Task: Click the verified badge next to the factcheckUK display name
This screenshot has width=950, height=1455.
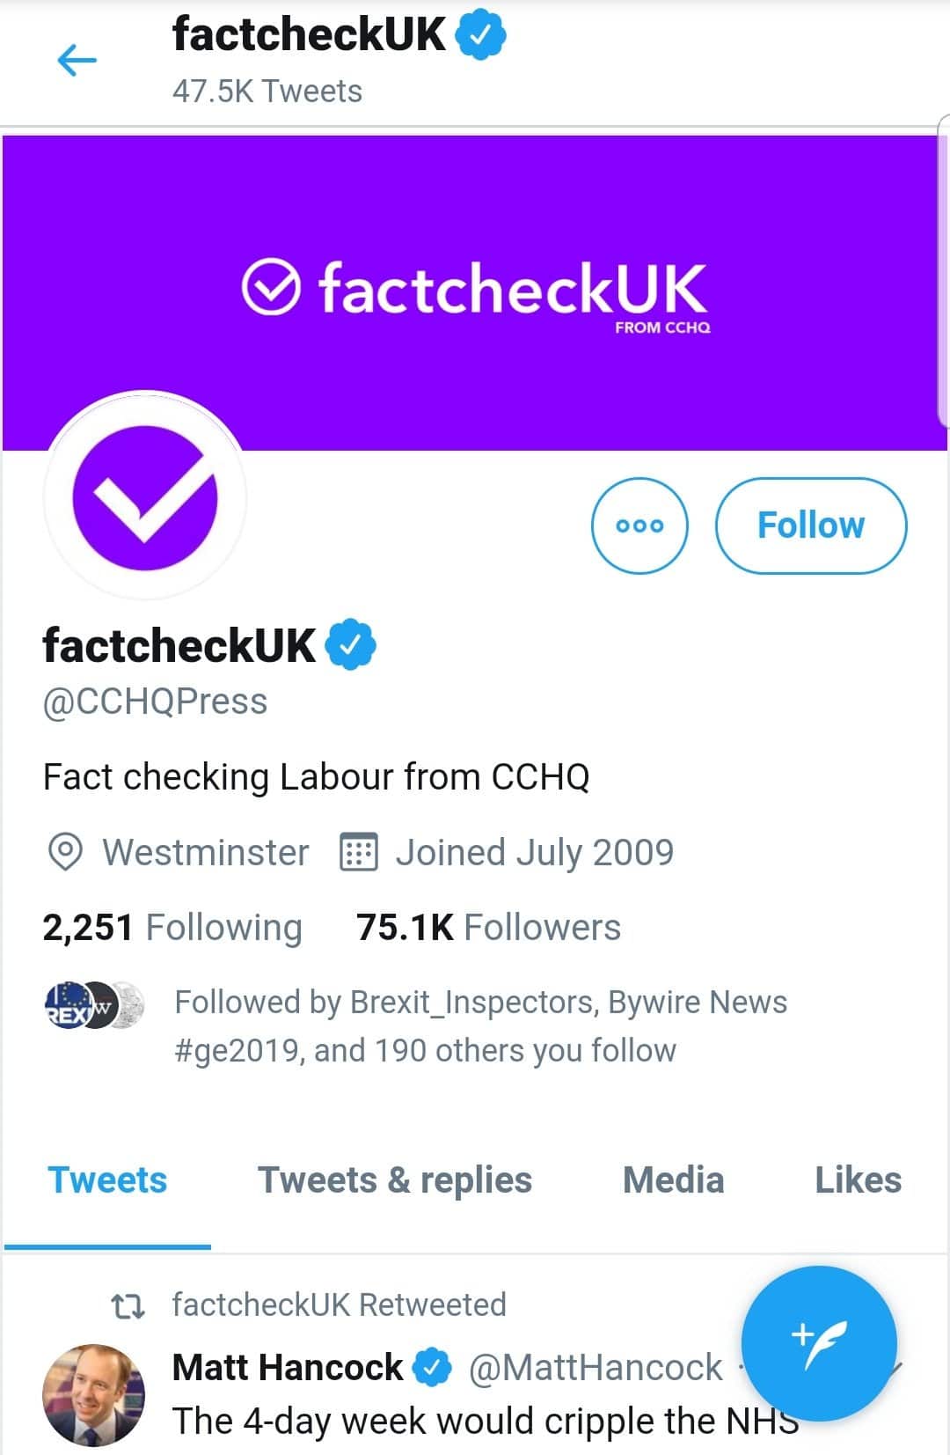Action: (x=350, y=643)
